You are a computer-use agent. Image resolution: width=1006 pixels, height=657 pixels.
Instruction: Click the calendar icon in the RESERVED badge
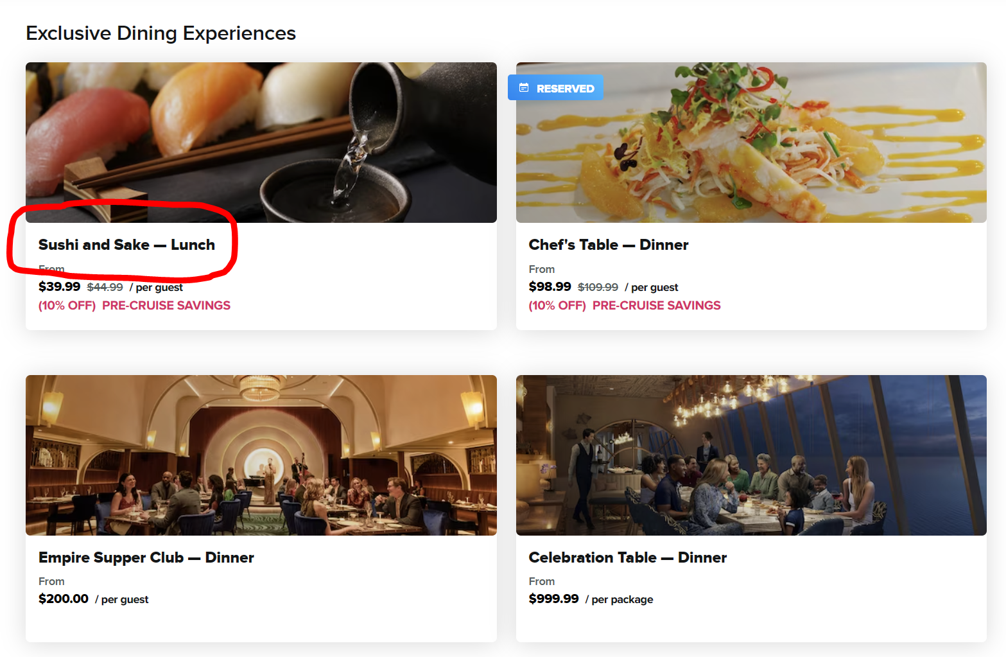(524, 88)
